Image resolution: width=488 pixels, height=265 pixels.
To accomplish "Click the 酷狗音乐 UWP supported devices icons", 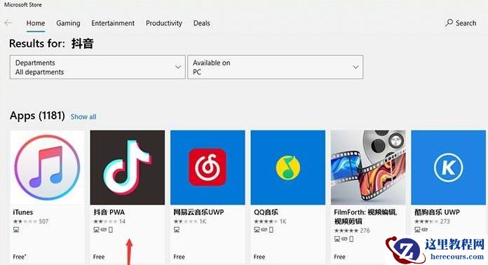I will (421, 229).
